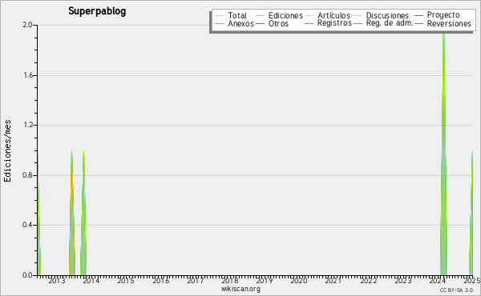Click the 2014 x-axis label

91,281
